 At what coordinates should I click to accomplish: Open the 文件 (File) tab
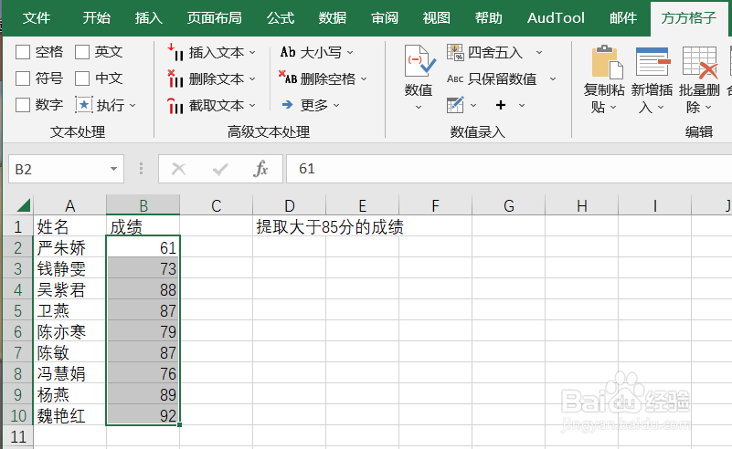click(x=37, y=18)
